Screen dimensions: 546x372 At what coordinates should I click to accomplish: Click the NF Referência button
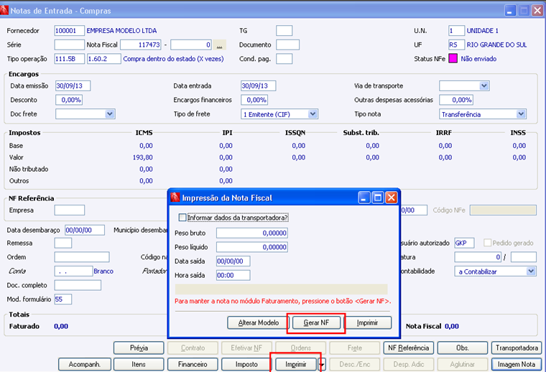tap(409, 348)
